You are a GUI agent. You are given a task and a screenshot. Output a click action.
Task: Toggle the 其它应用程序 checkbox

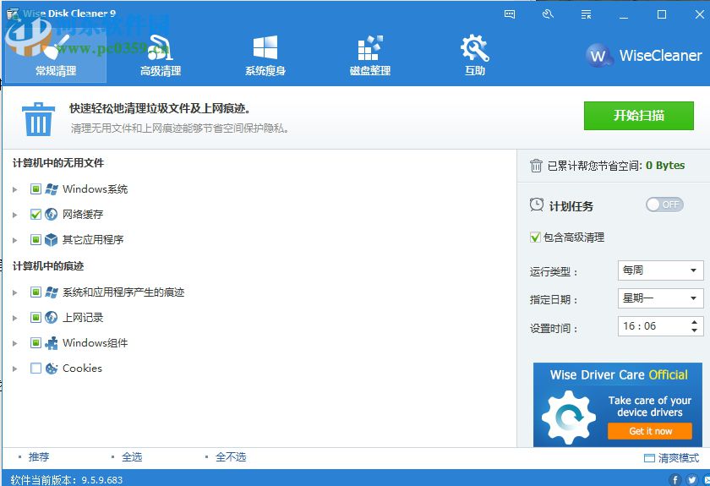pyautogui.click(x=35, y=239)
